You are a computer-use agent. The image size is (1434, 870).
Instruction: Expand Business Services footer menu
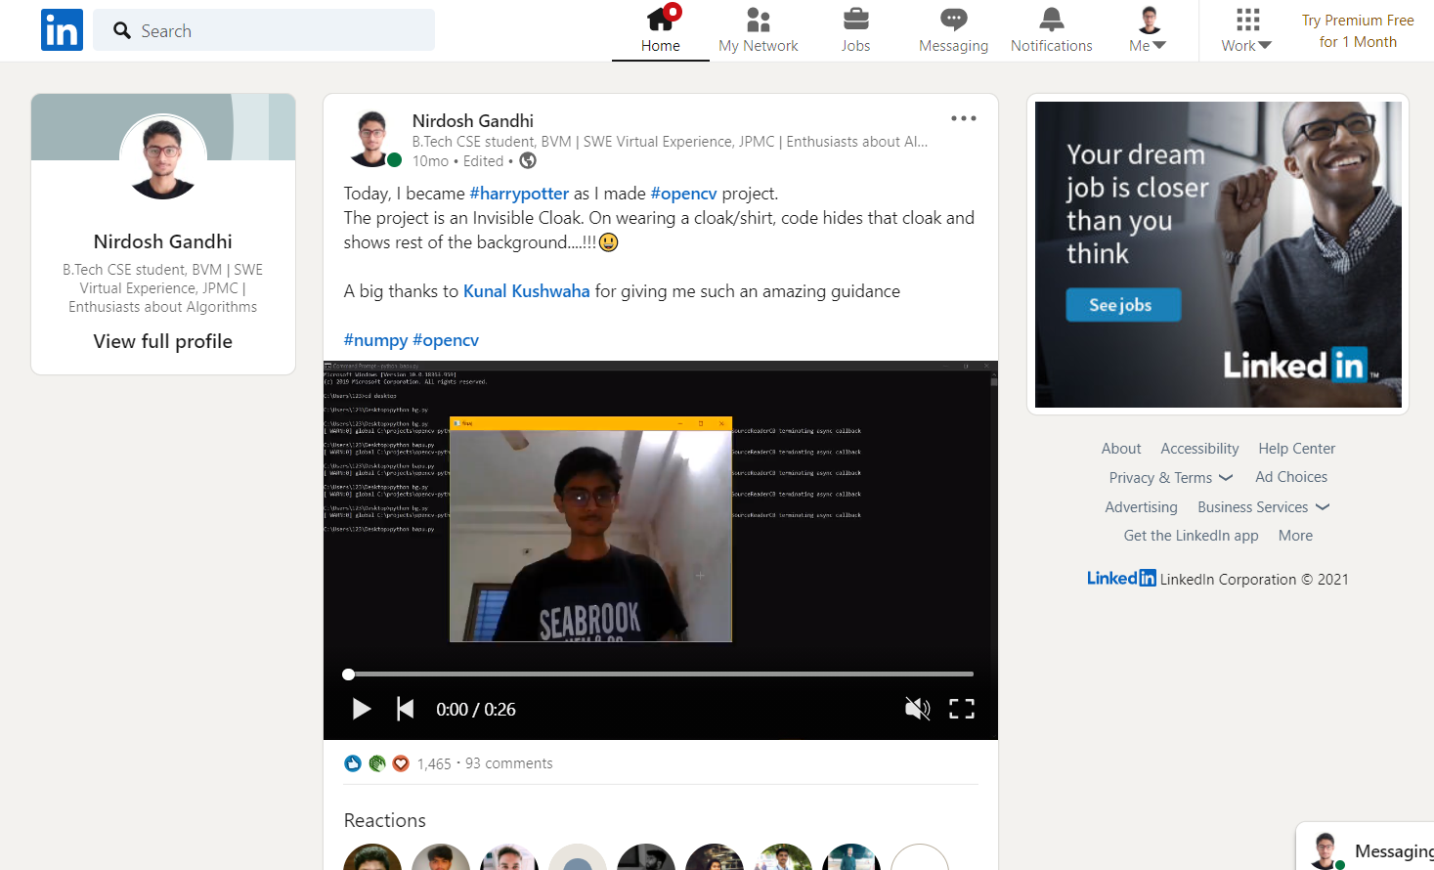pyautogui.click(x=1263, y=507)
